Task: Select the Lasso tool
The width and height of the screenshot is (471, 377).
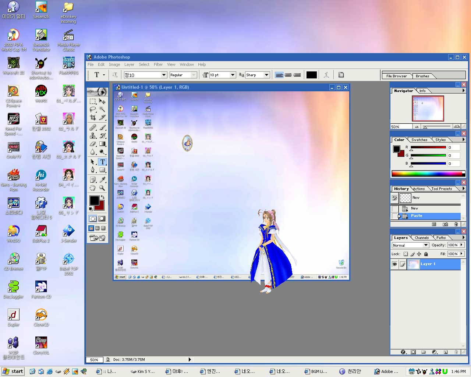Action: 93,109
